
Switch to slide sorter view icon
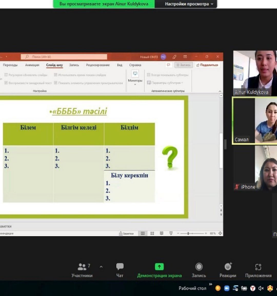pyautogui.click(x=152, y=233)
